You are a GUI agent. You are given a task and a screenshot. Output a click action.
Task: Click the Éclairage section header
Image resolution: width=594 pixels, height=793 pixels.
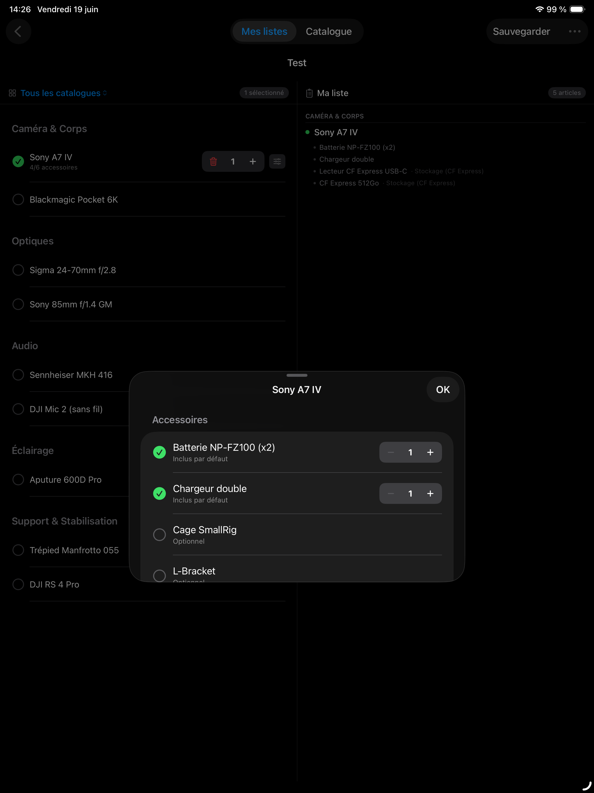tap(32, 450)
